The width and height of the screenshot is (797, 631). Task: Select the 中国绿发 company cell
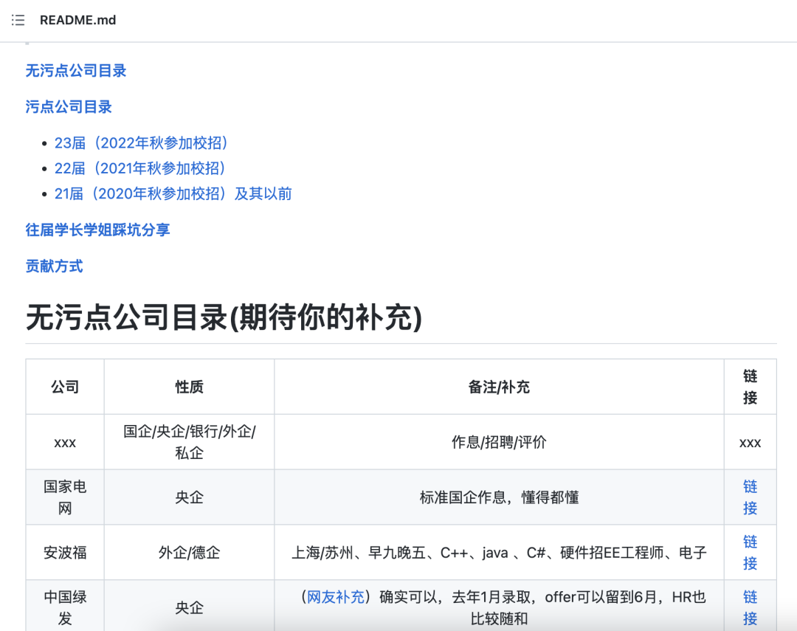pos(65,607)
